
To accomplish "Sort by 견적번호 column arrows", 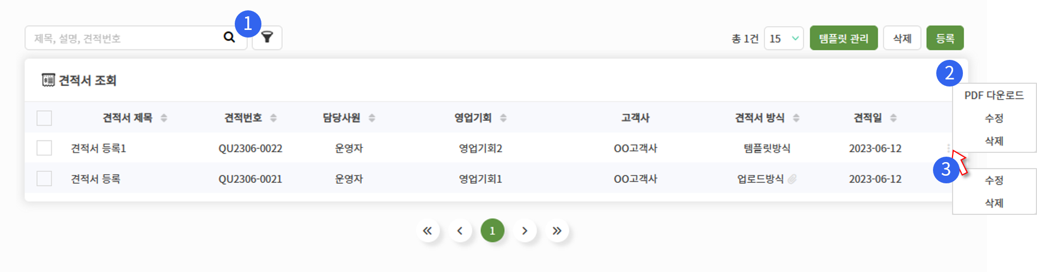I will tap(273, 118).
